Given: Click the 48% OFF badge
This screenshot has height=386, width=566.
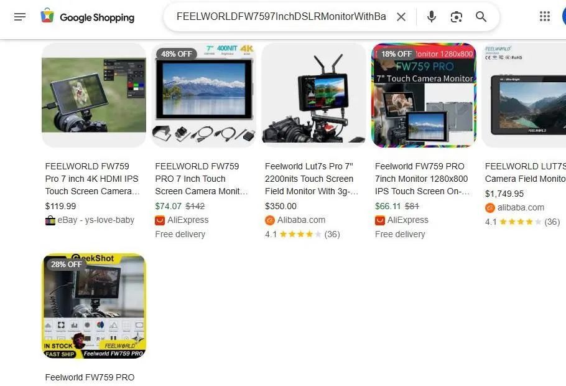Looking at the screenshot, I should [177, 54].
